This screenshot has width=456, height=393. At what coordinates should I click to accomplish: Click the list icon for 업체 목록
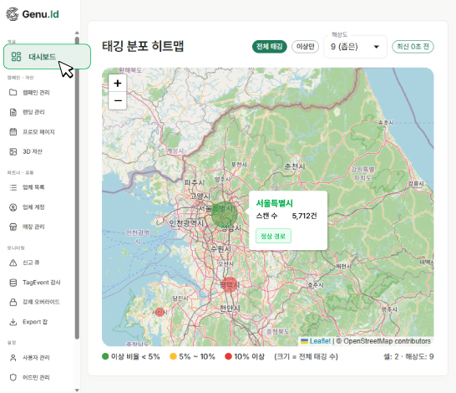(13, 187)
